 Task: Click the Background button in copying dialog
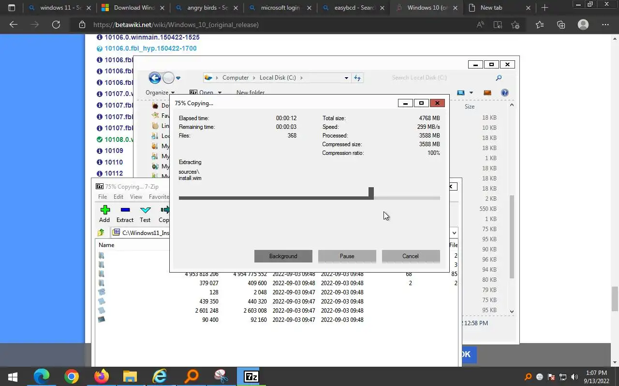pyautogui.click(x=283, y=256)
